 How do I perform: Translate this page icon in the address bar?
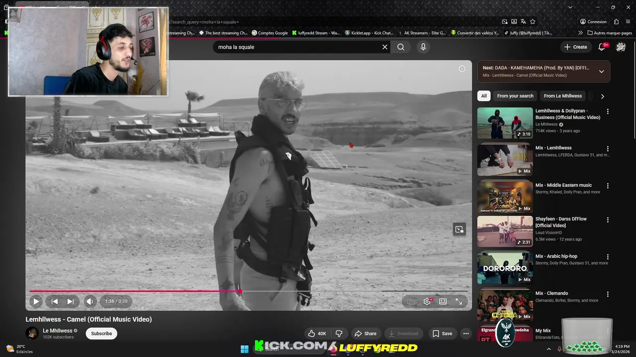523,22
